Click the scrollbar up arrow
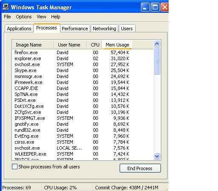The height and width of the screenshot is (191, 218). coord(157,44)
